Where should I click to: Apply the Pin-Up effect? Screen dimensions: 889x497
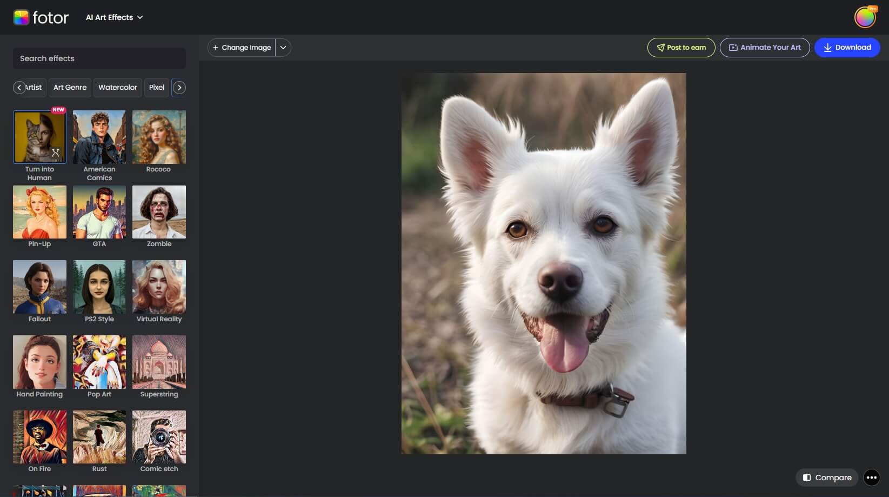click(39, 212)
